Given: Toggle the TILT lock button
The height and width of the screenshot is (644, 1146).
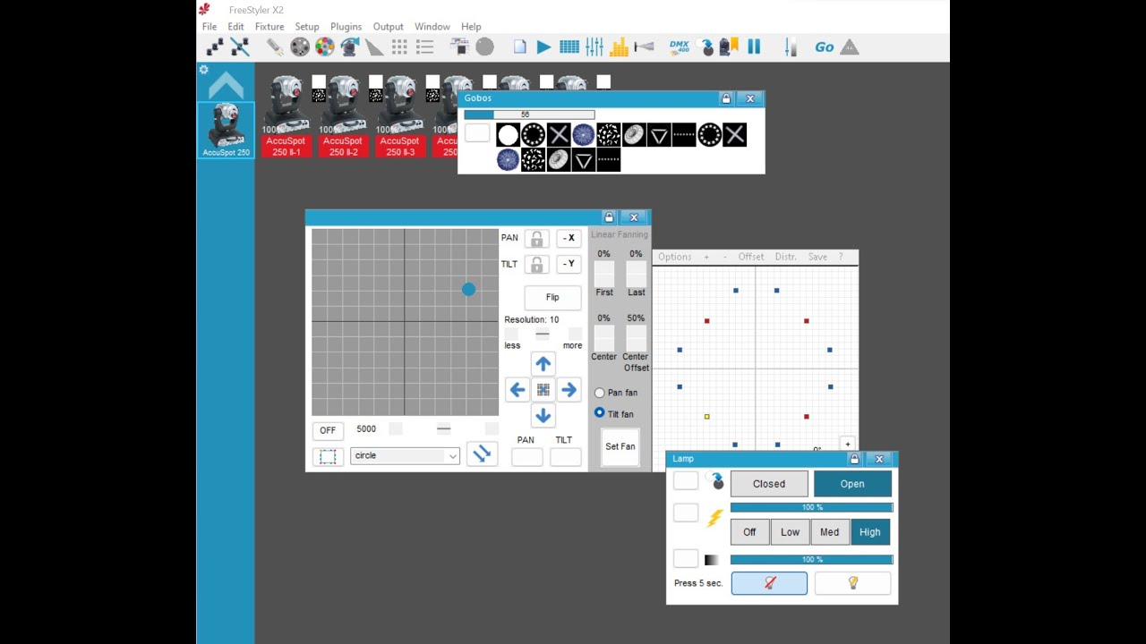Looking at the screenshot, I should tap(536, 265).
